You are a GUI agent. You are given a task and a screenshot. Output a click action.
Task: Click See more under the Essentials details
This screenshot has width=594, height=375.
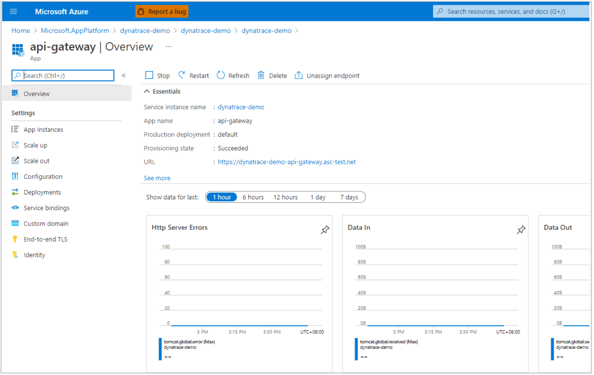(x=157, y=178)
